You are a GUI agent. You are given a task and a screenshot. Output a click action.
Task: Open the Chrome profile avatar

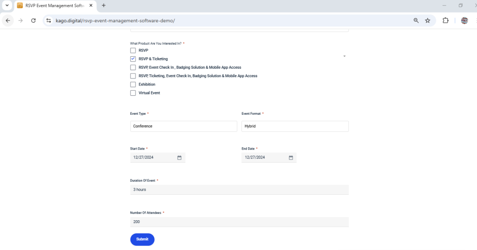click(464, 20)
